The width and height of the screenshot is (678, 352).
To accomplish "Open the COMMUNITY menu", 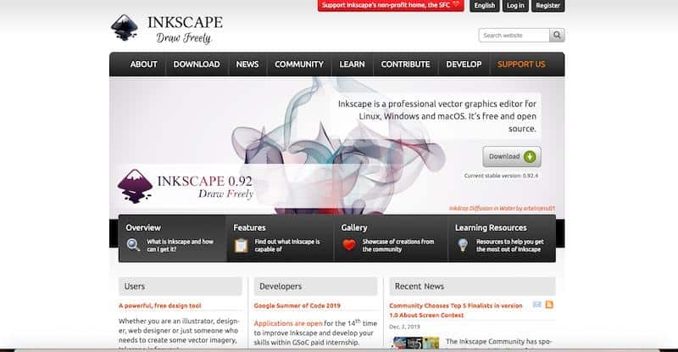I will [299, 64].
